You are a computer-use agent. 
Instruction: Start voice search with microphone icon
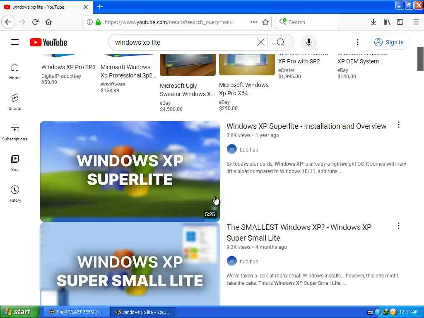[308, 42]
